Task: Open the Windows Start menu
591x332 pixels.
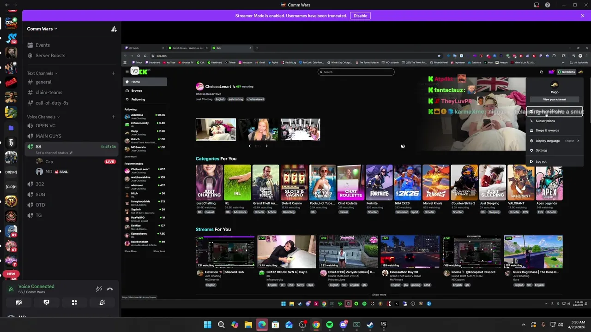Action: 207,325
